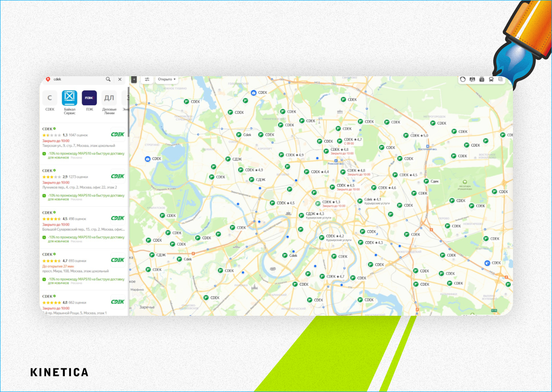Open the CDEK result on просп. Мира, 108

(84, 269)
